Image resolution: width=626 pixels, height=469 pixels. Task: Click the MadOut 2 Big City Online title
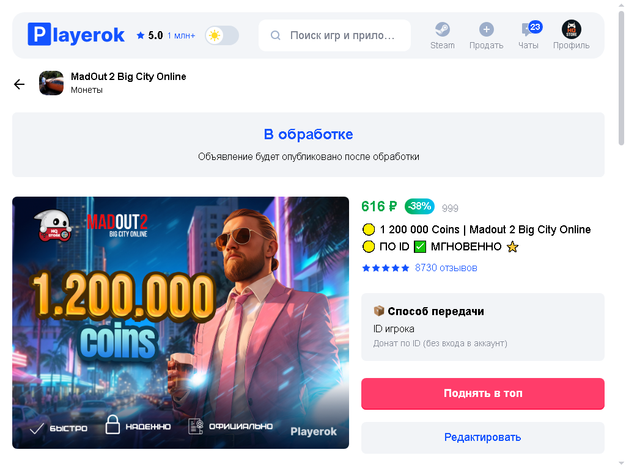tap(128, 76)
